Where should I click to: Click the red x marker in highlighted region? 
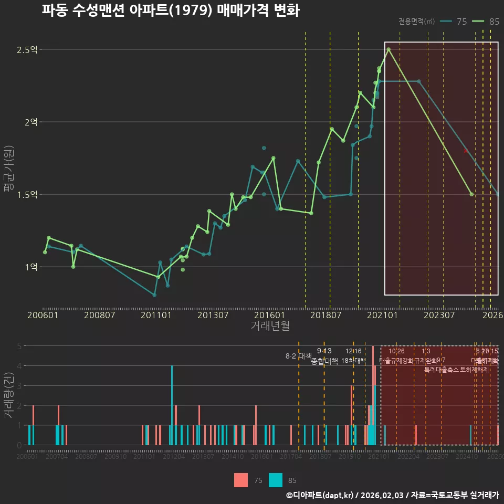(466, 151)
